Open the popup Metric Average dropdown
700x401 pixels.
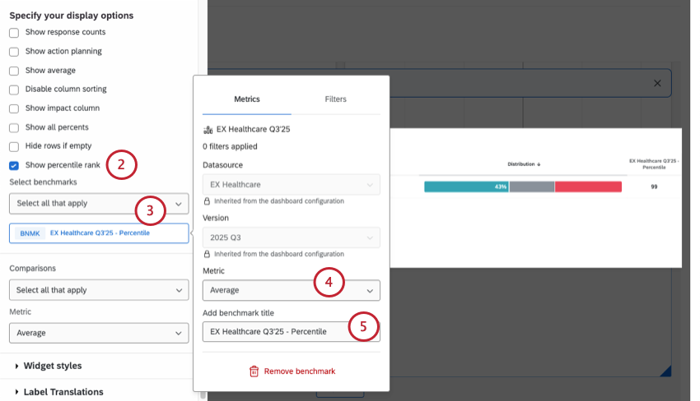pyautogui.click(x=291, y=290)
